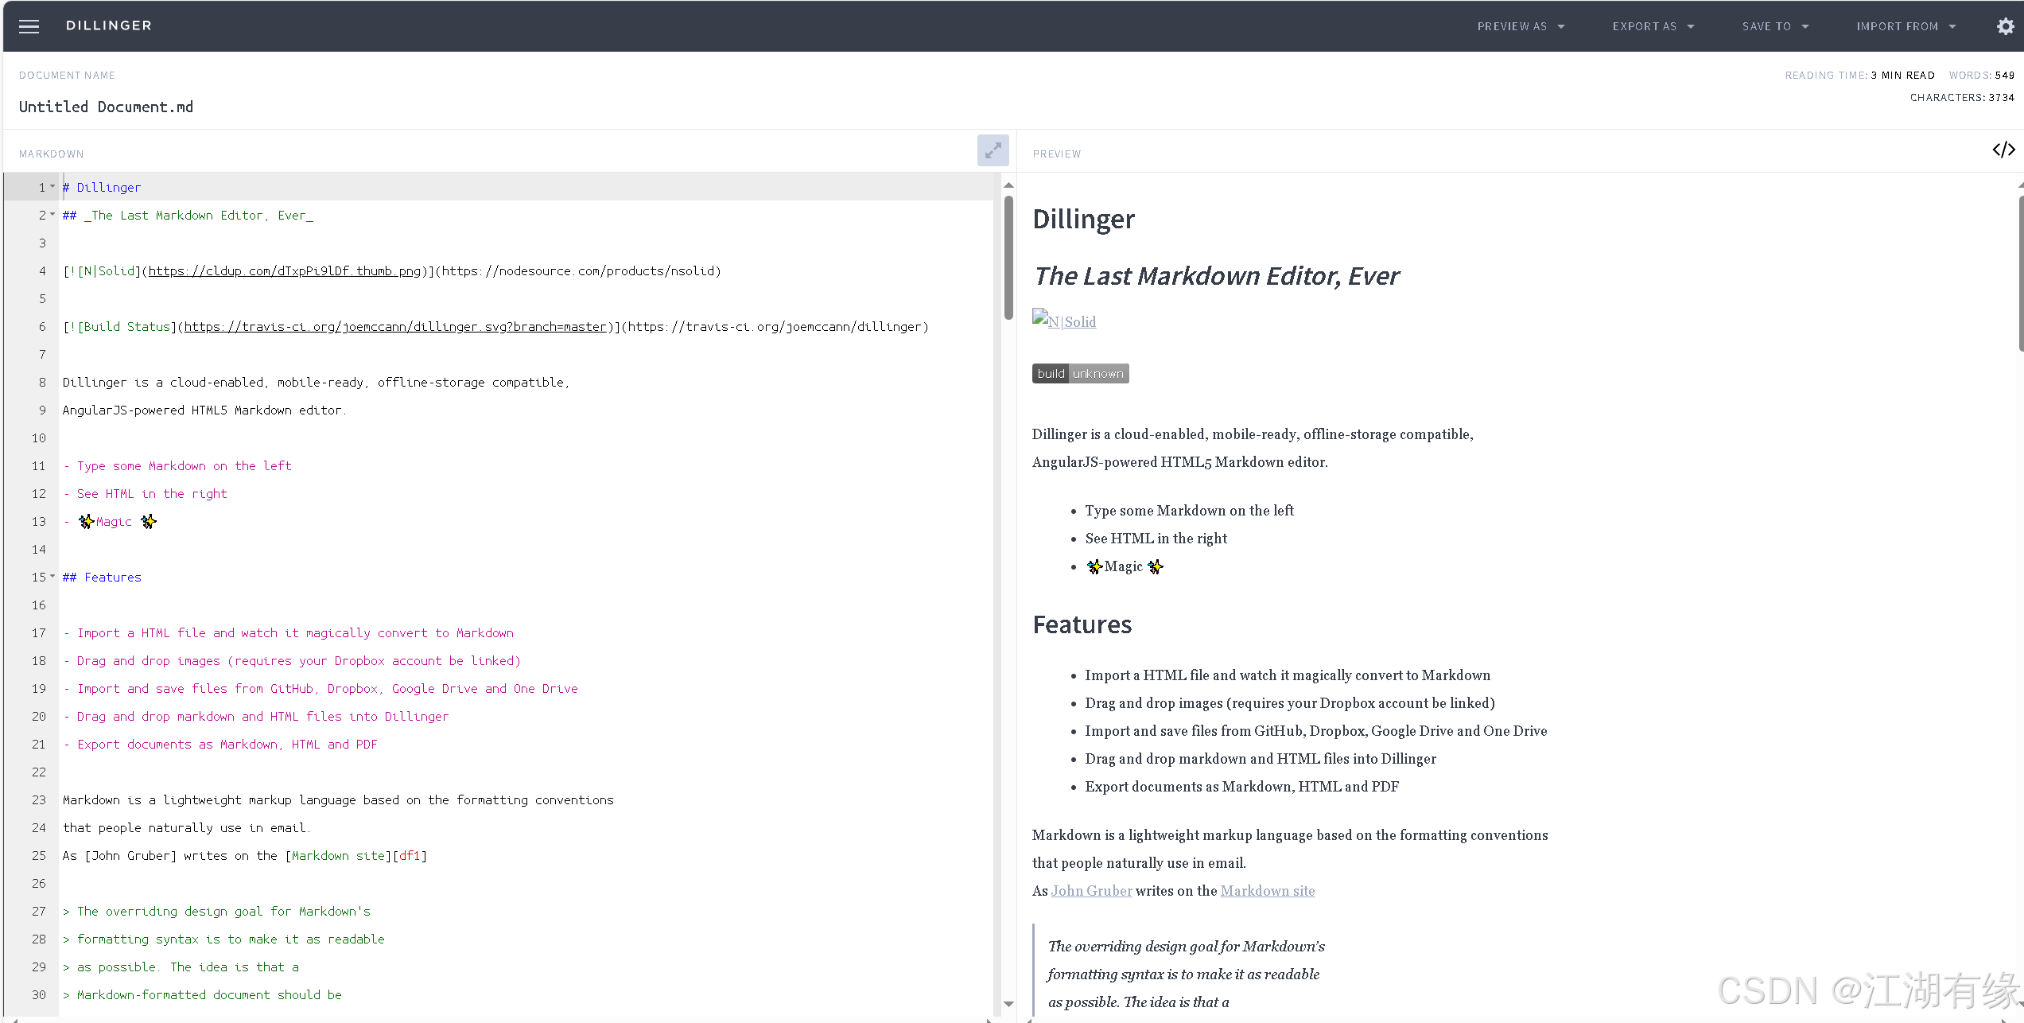Image resolution: width=2024 pixels, height=1023 pixels.
Task: Open the Export As dropdown
Action: tap(1653, 26)
